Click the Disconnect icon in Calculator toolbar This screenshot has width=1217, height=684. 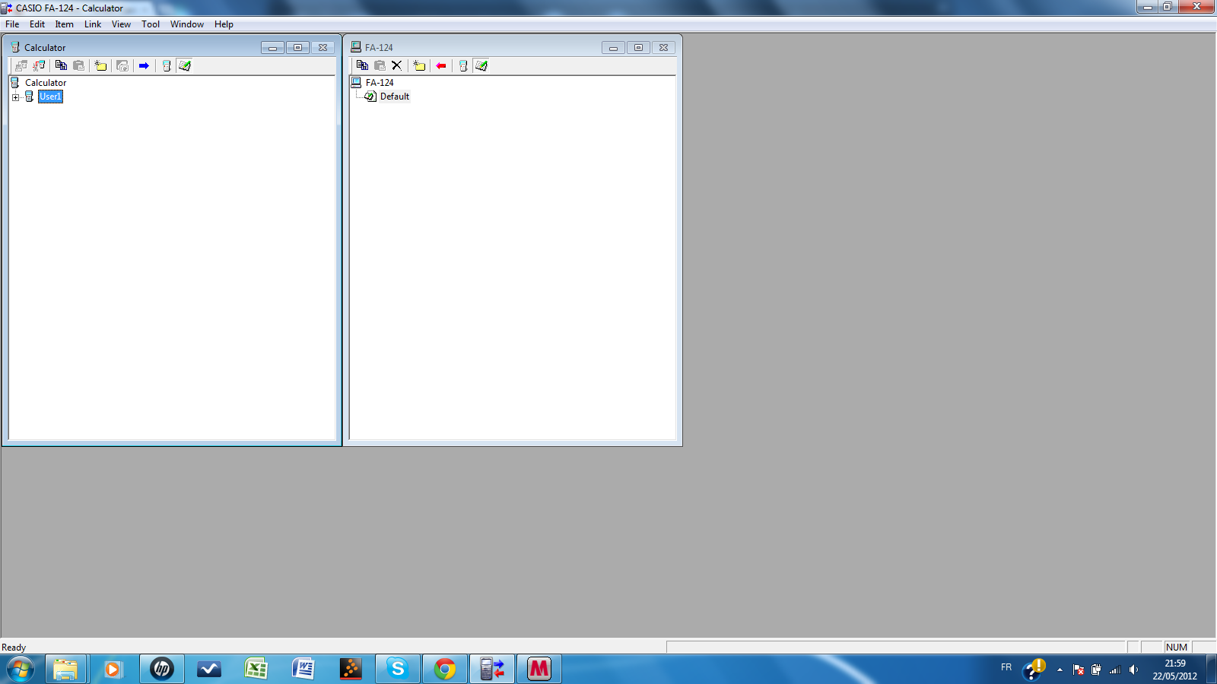(x=40, y=66)
